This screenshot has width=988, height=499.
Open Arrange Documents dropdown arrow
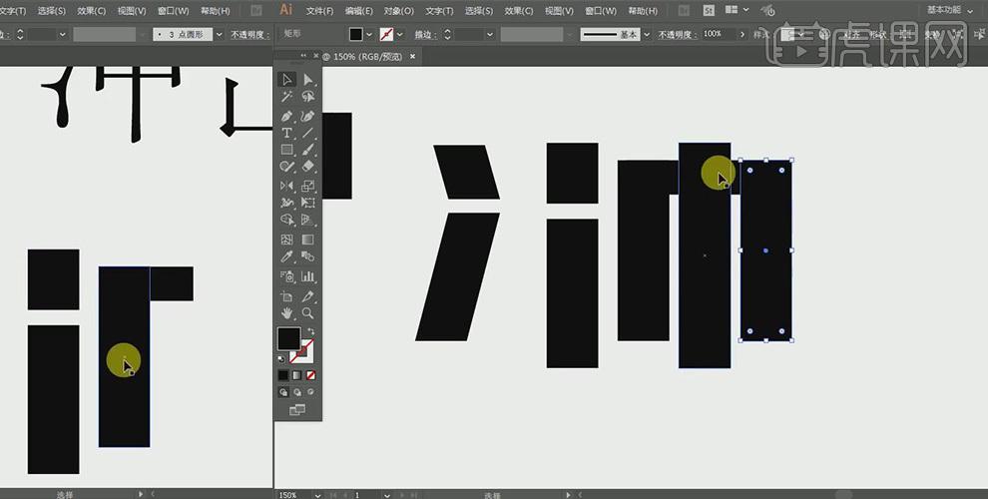point(746,10)
